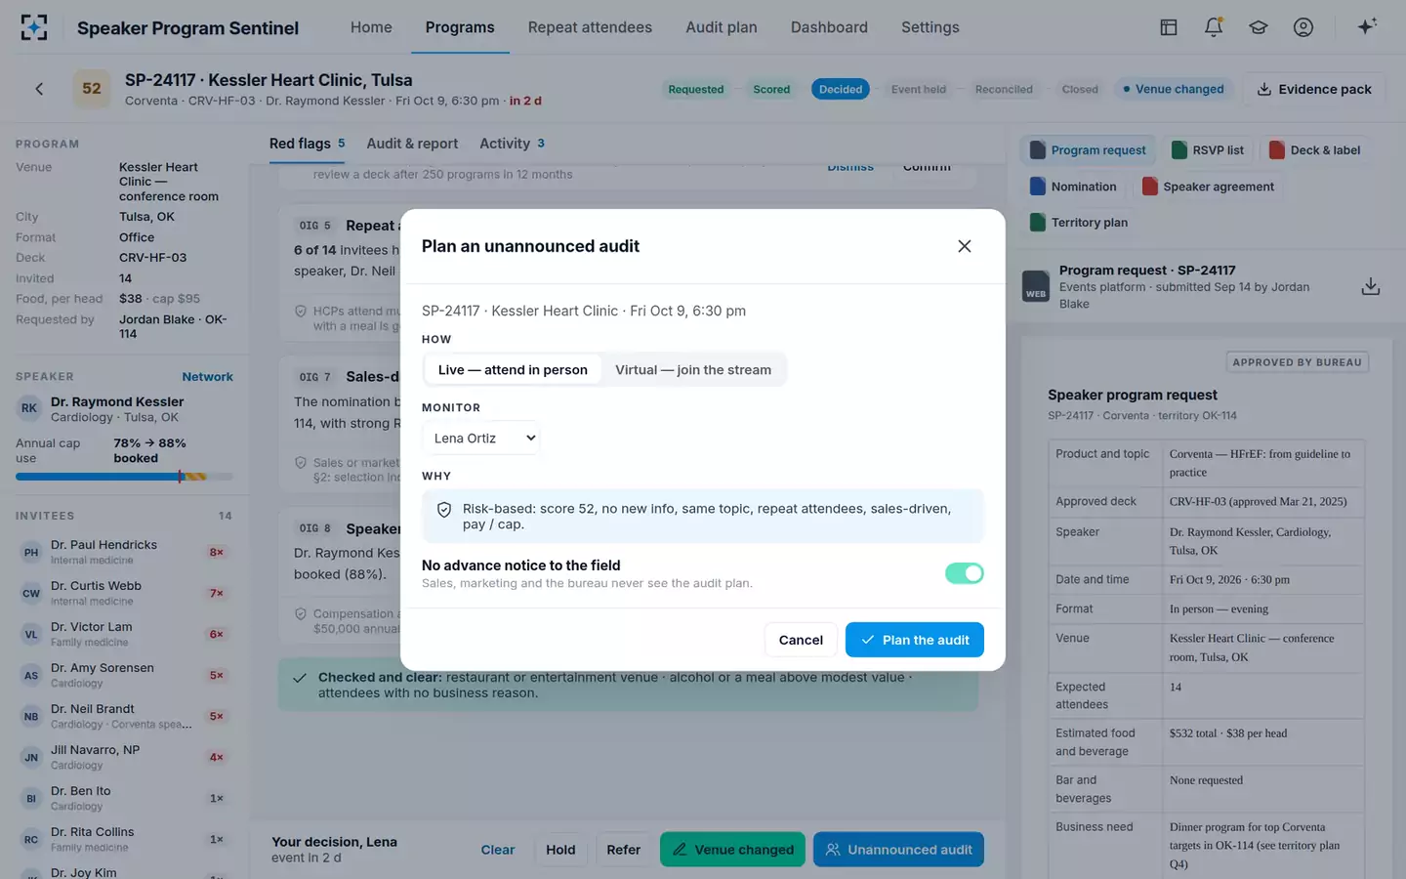Click the Speaker Program Sentinel logo icon
Image resolution: width=1406 pixels, height=879 pixels.
click(x=34, y=27)
